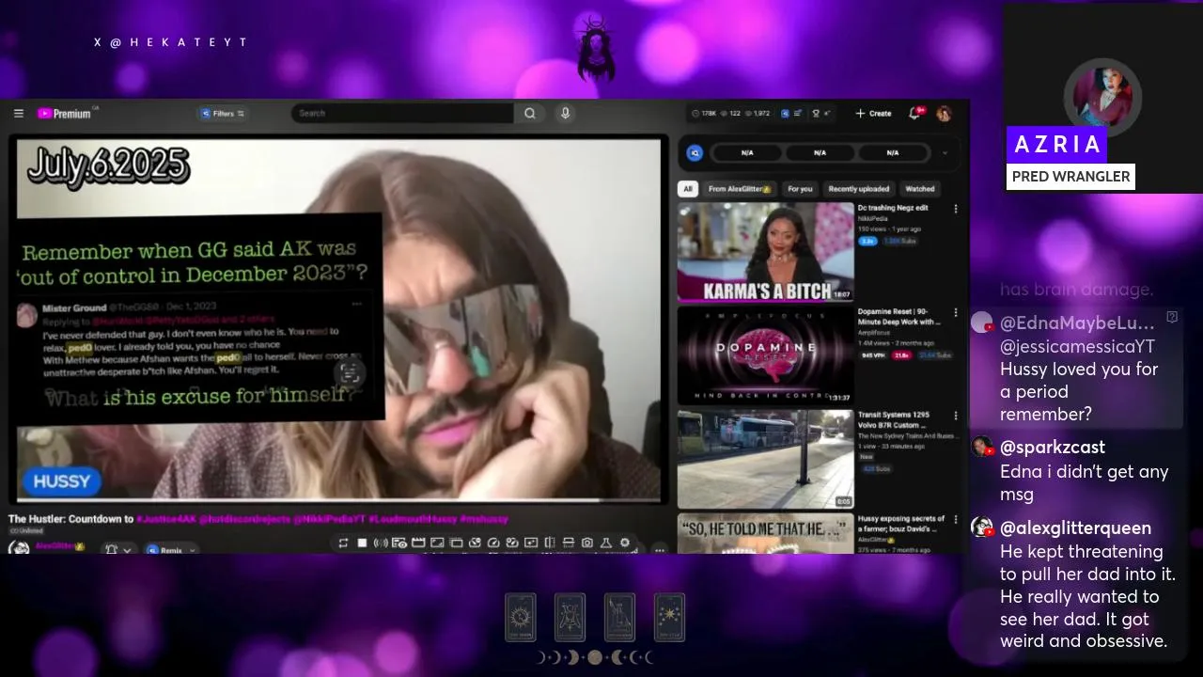Open the 'So, he told me' thumbnail
The height and width of the screenshot is (677, 1203).
coord(765,532)
